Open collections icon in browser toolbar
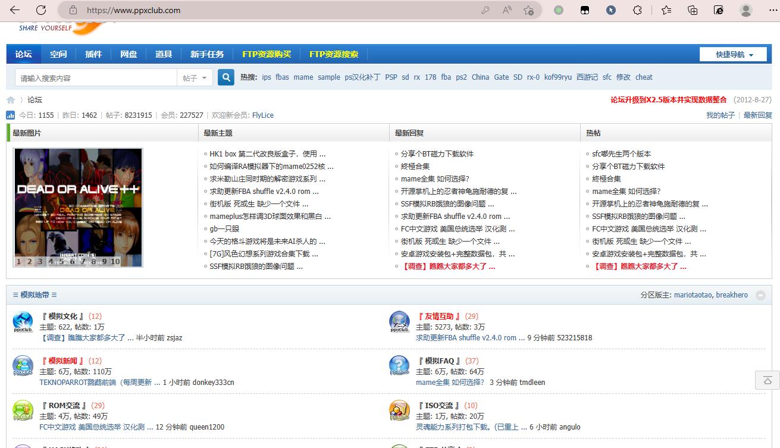The height and width of the screenshot is (448, 780). coord(693,10)
